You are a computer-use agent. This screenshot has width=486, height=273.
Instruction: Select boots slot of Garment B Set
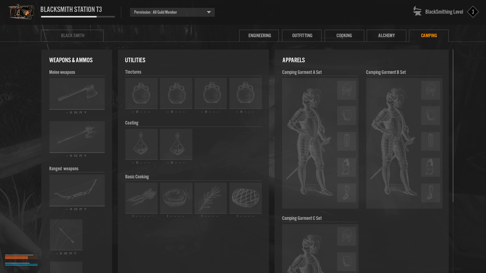(430, 193)
